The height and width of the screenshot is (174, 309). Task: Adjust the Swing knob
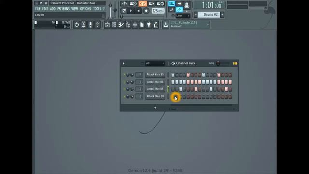point(218,63)
